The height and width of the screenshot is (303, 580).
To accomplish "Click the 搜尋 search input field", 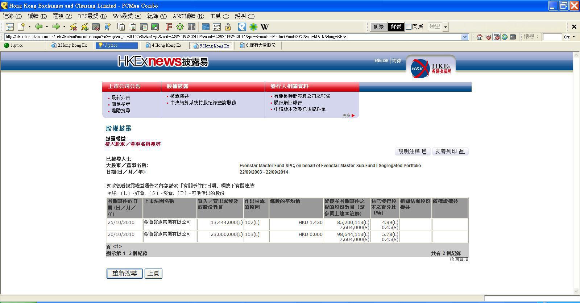I will (552, 37).
